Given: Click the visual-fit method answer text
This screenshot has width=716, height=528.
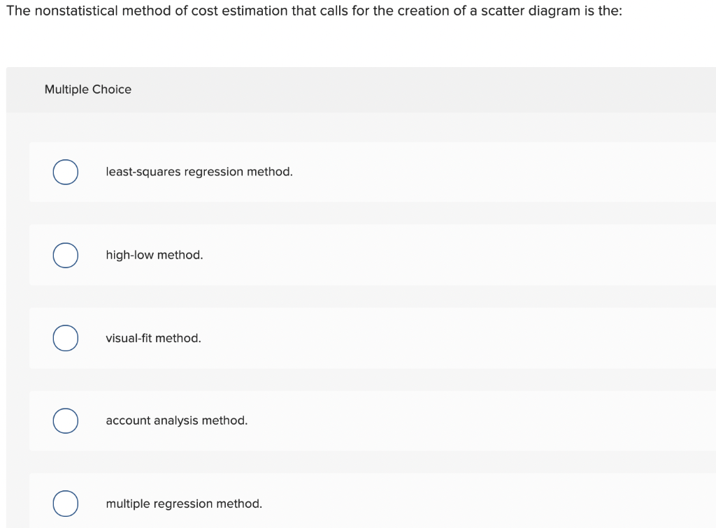Looking at the screenshot, I should click(152, 337).
